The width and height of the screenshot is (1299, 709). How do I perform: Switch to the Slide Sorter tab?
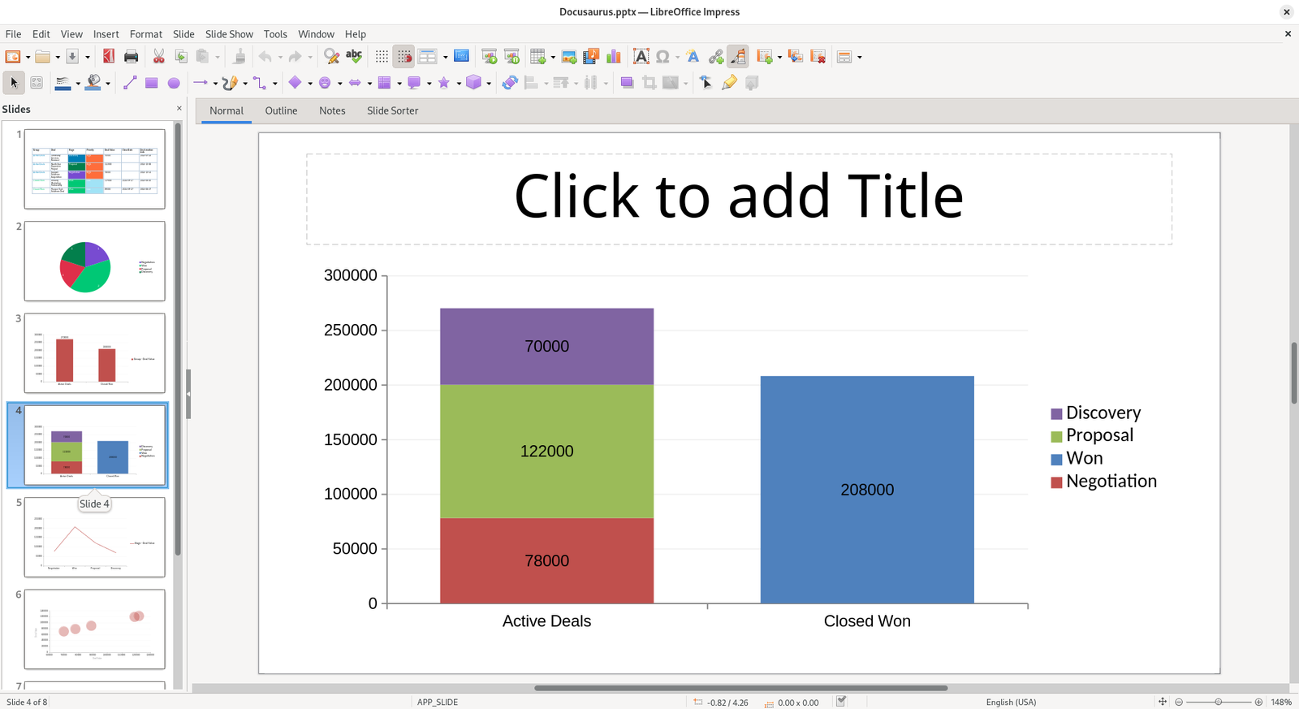[392, 110]
